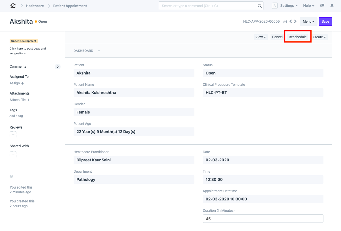Image resolution: width=341 pixels, height=231 pixels.
Task: Open the View dropdown
Action: pos(260,37)
